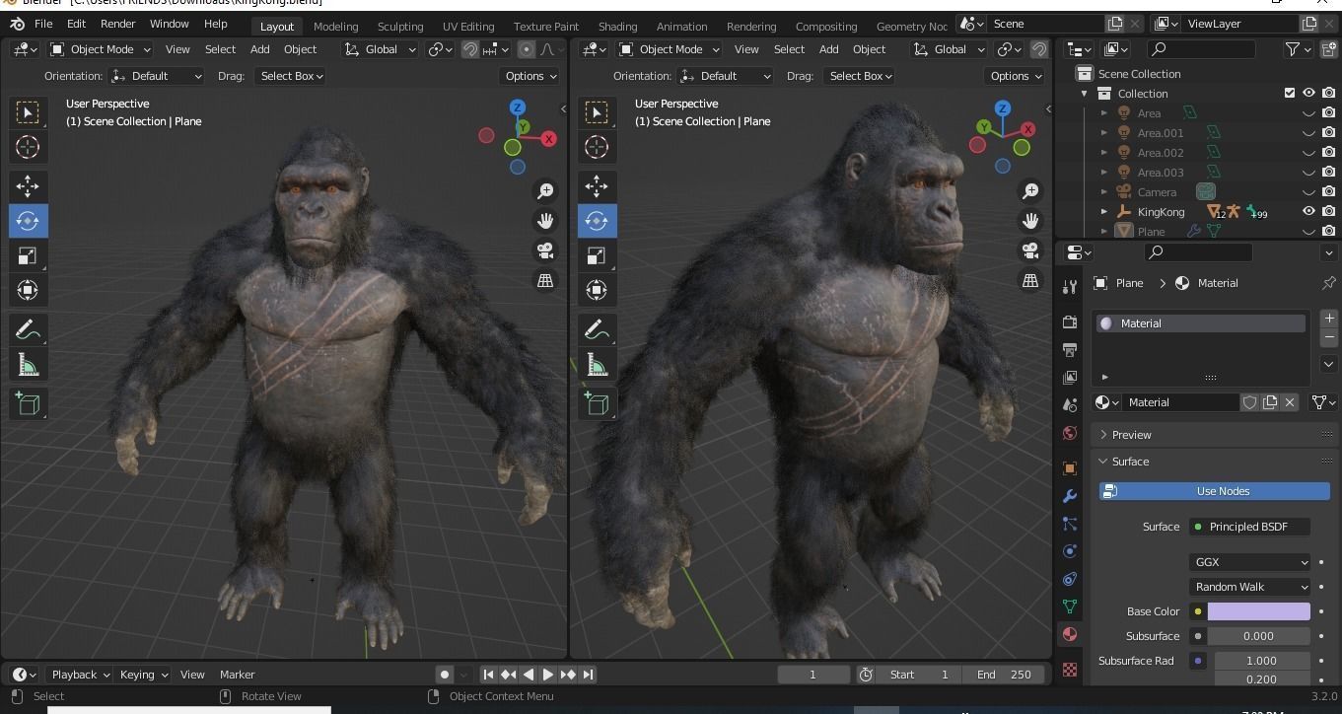1342x714 pixels.
Task: Open the File menu
Action: click(x=43, y=24)
